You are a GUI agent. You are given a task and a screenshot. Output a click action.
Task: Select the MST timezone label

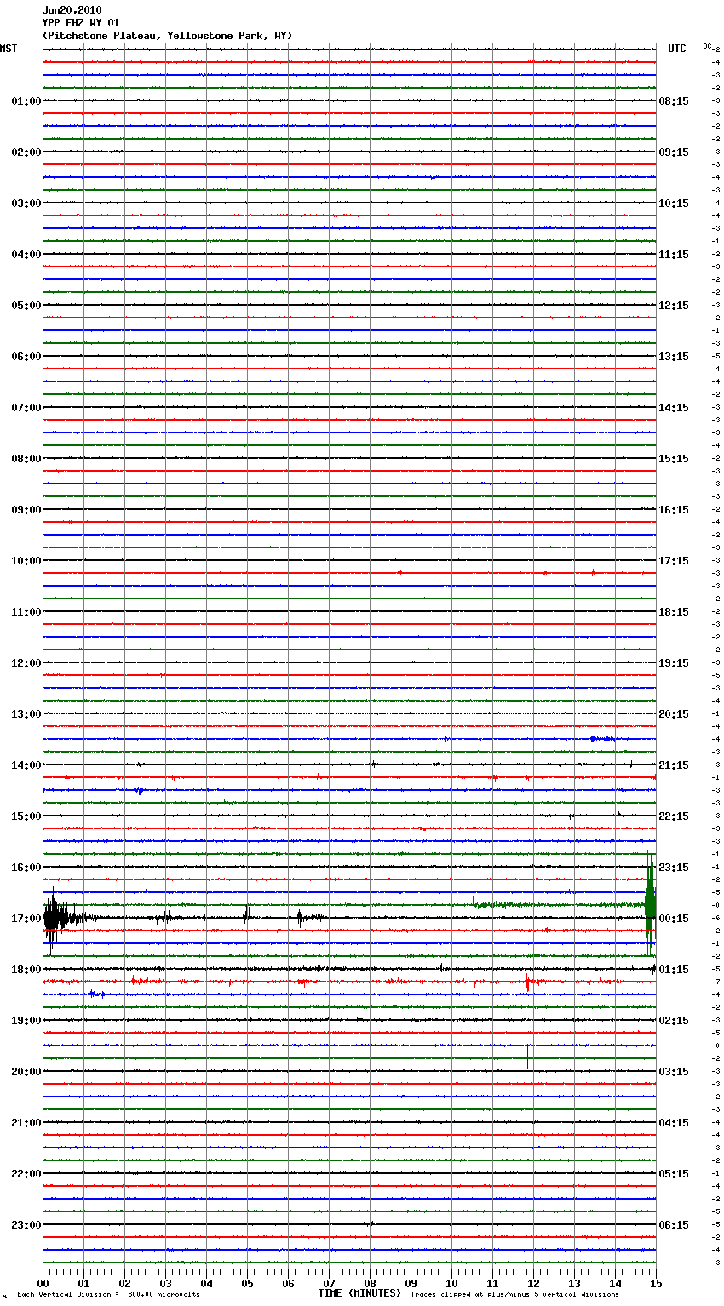pos(9,49)
